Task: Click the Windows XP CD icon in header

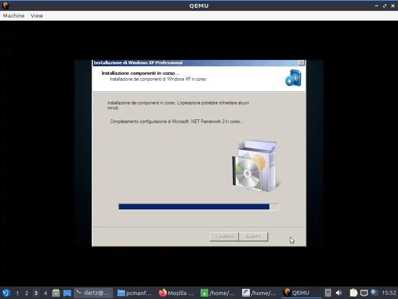Action: coord(293,78)
